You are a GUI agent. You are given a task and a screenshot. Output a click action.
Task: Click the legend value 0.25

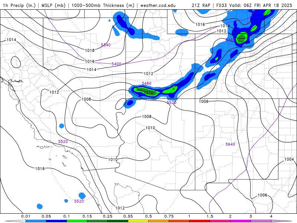pyautogui.click(x=108, y=216)
